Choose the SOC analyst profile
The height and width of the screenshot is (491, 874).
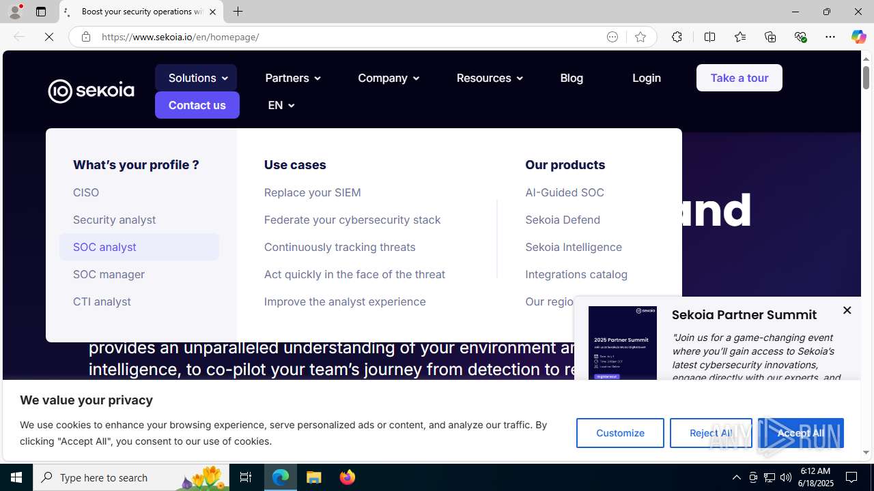point(139,247)
